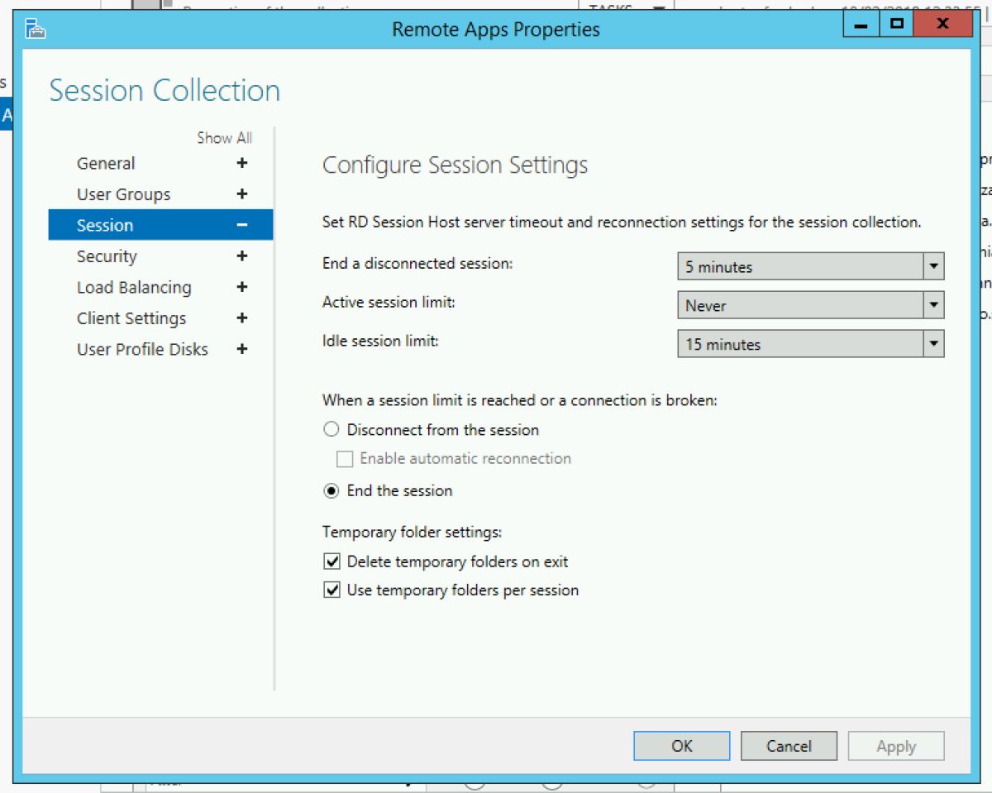Expand the Client Settings plus sign
992x793 pixels.
[x=242, y=318]
